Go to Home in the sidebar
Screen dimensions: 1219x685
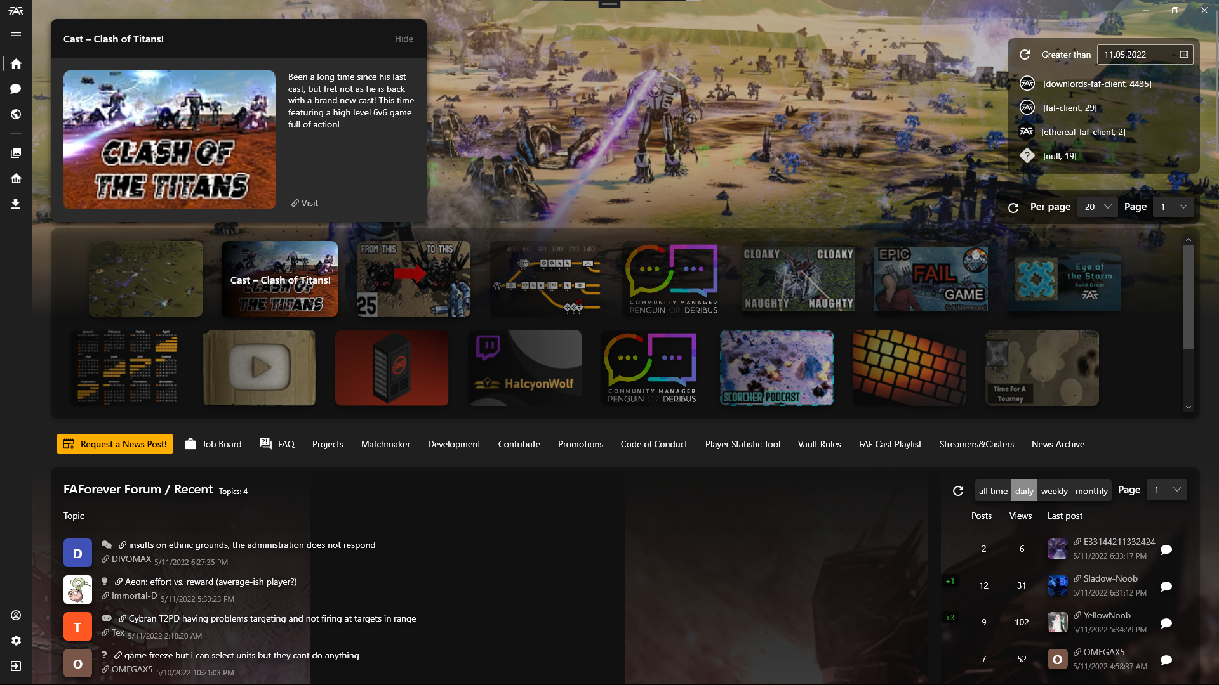pos(16,63)
